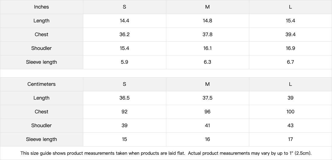Click Shoudler label in Centimeters table

[x=41, y=126]
